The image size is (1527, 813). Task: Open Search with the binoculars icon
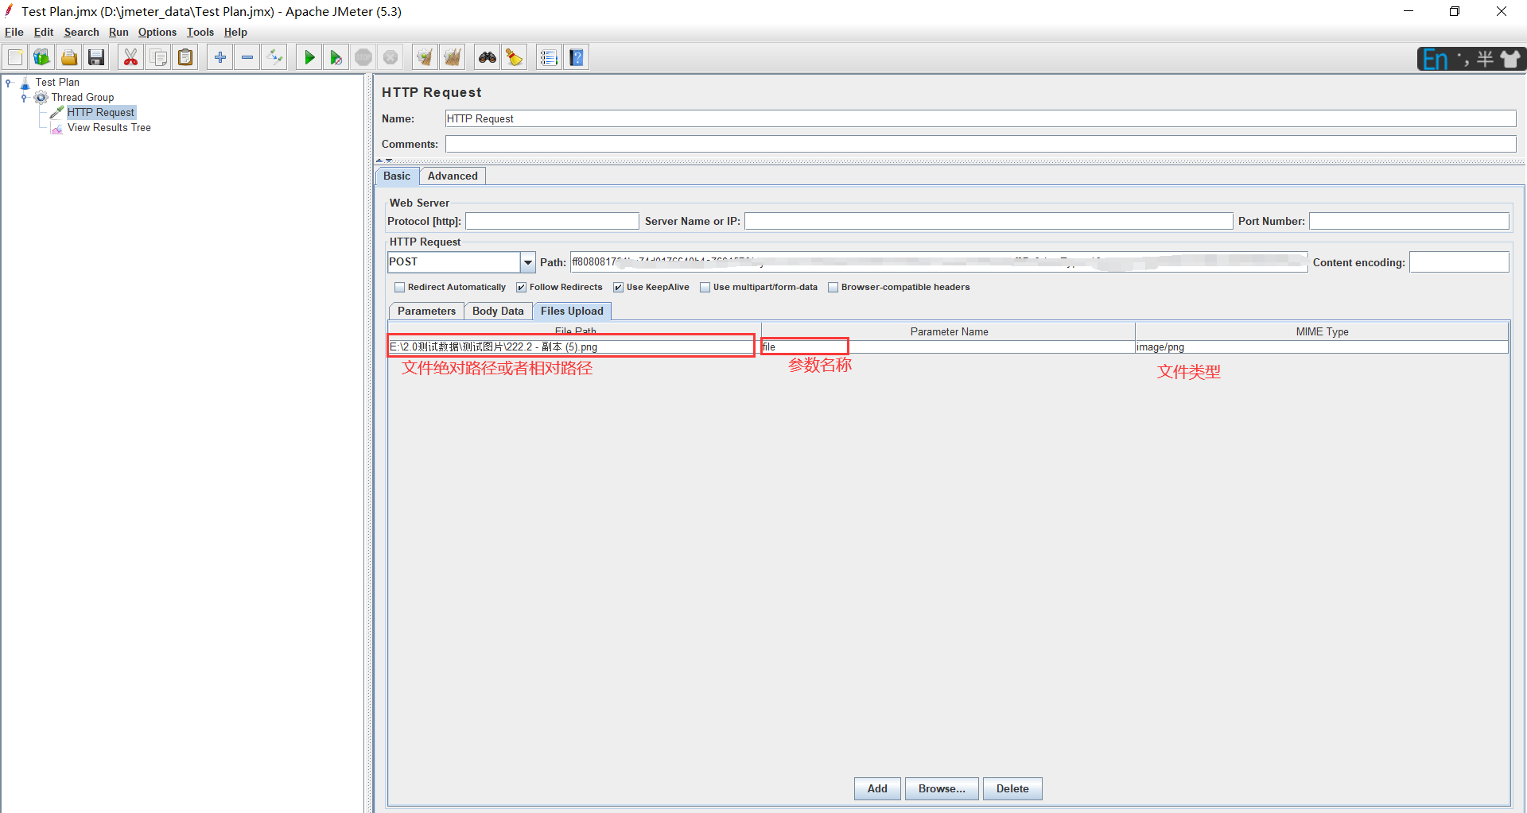tap(487, 57)
